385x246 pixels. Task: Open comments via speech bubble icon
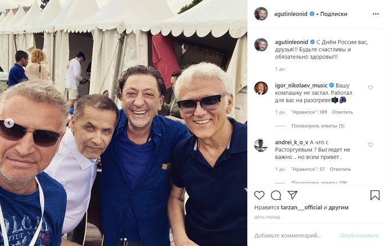click(276, 195)
